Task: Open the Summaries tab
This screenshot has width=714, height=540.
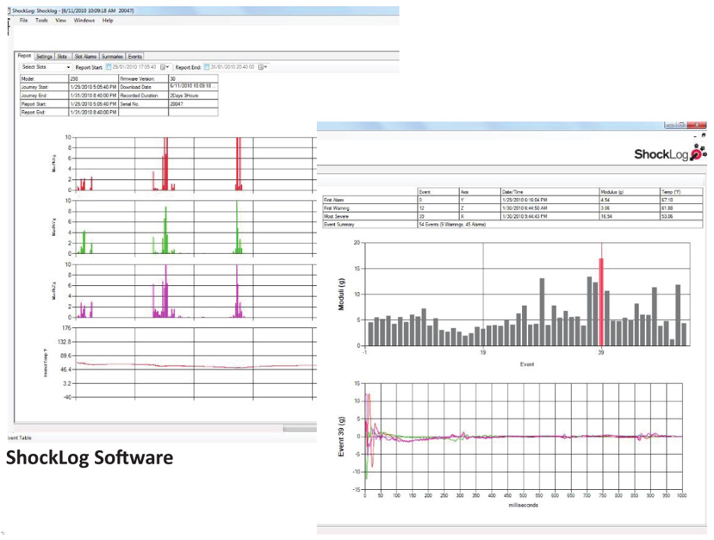Action: tap(113, 56)
